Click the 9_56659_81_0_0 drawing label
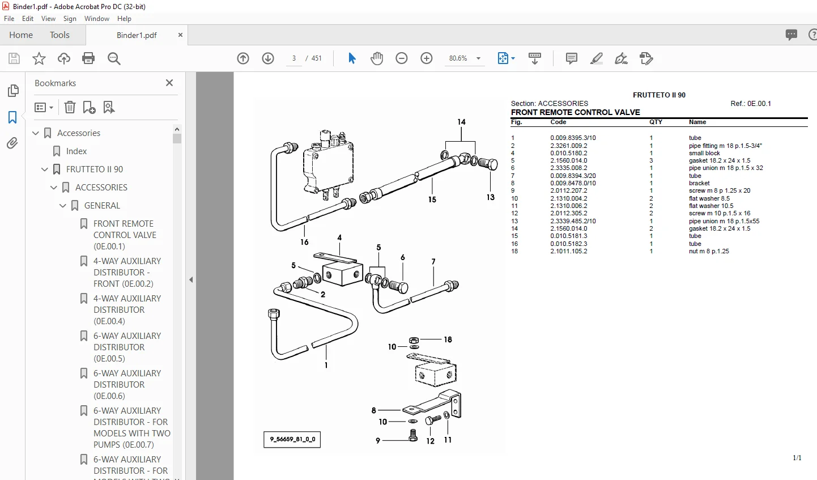Viewport: 817px width, 480px height. point(292,439)
